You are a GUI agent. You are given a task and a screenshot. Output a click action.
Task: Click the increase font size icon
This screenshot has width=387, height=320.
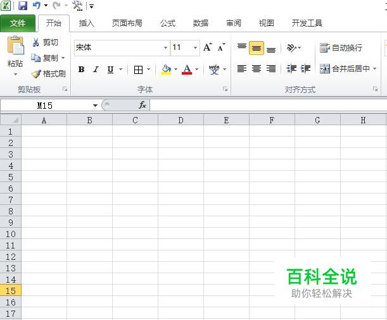point(208,47)
